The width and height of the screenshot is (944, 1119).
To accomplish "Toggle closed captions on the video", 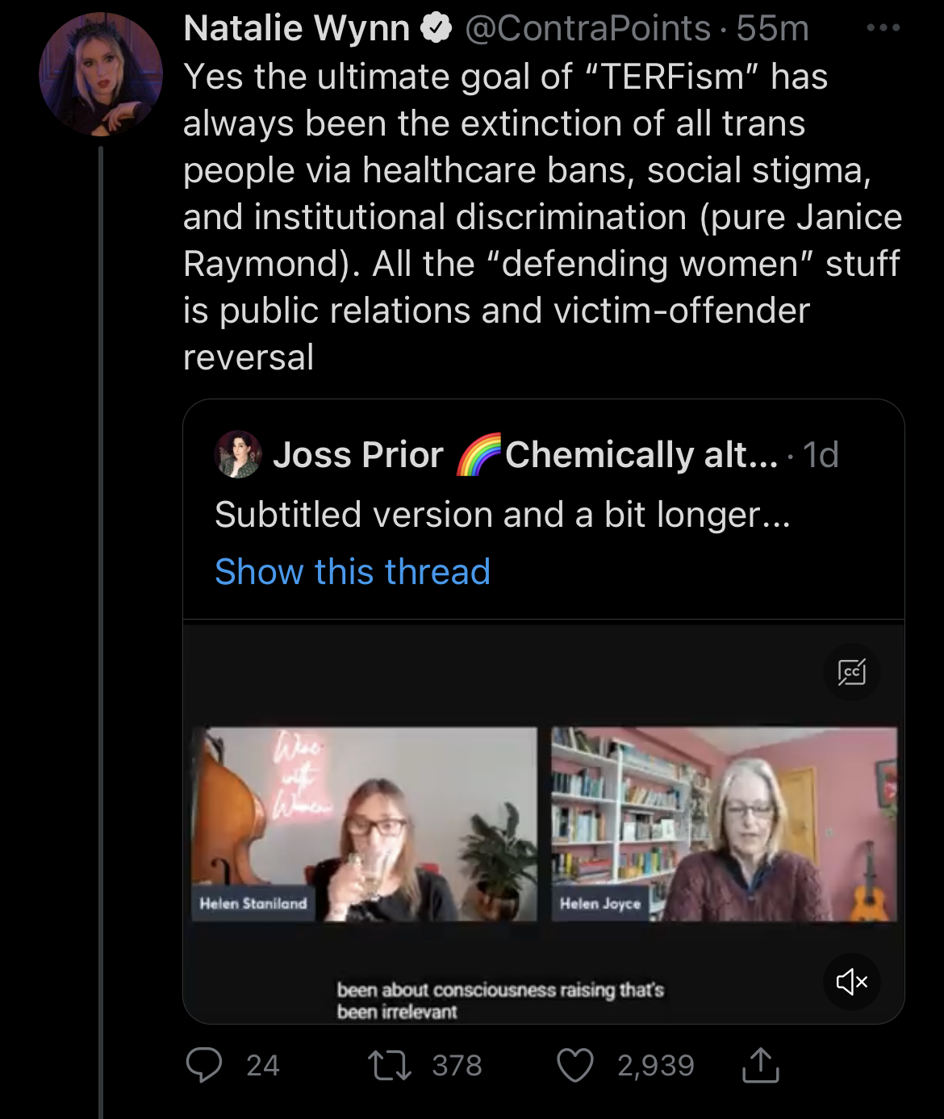I will click(x=852, y=671).
